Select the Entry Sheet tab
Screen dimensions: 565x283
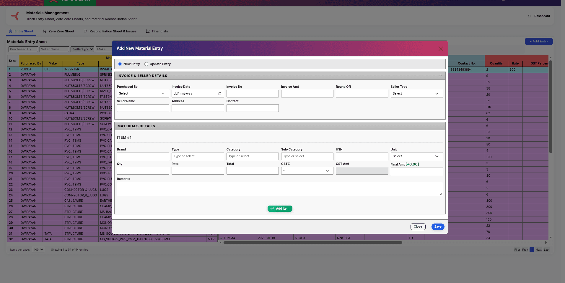click(x=21, y=31)
